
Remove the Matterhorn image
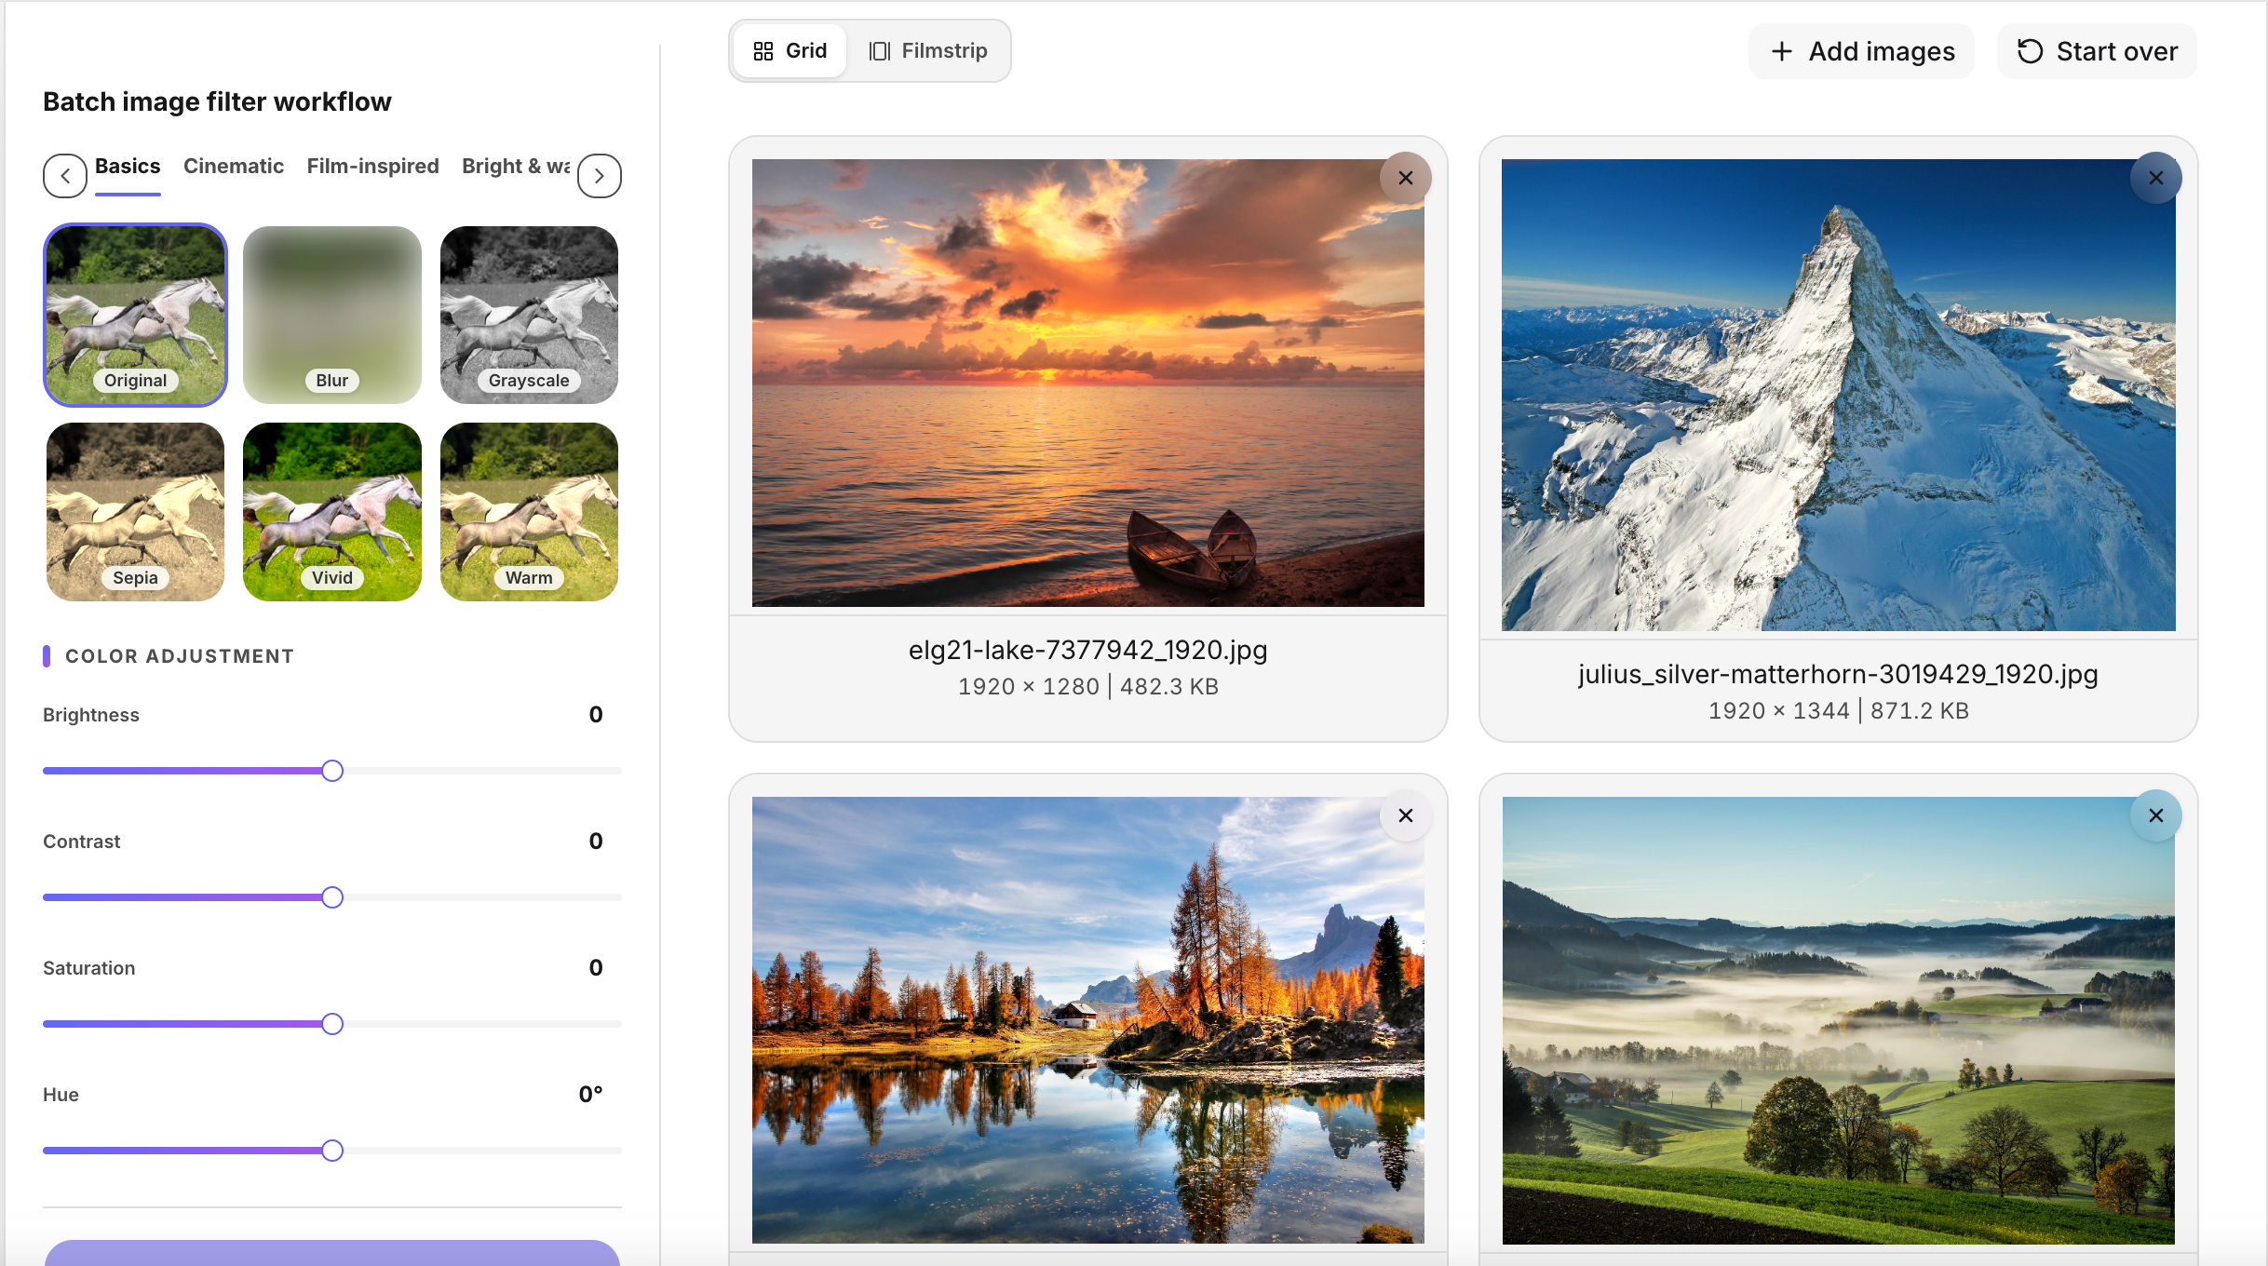(x=2155, y=178)
